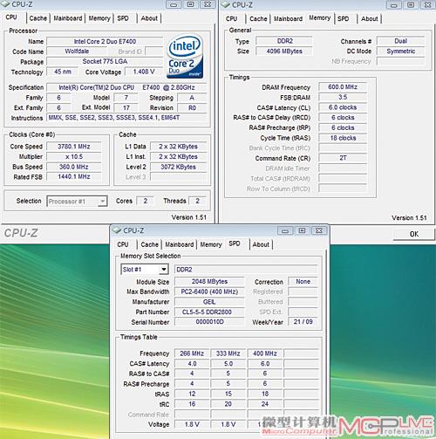Click the Module Size value 2048 MBytes

(x=209, y=282)
